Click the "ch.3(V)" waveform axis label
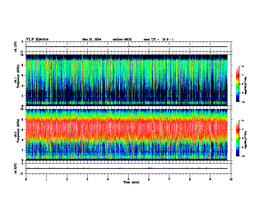Image resolution: width=260 pixels, height=201 pixels. tap(16, 168)
